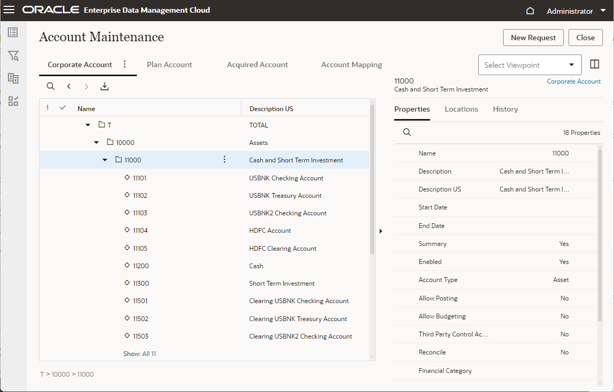Open the filter search sidebar icon

click(13, 56)
